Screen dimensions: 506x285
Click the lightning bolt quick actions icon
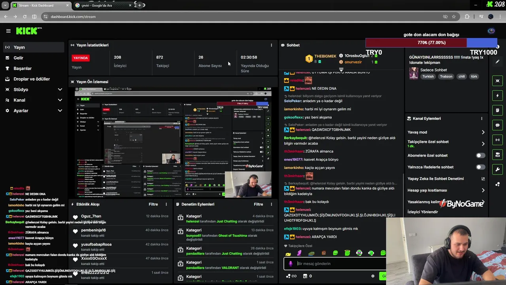(x=497, y=95)
